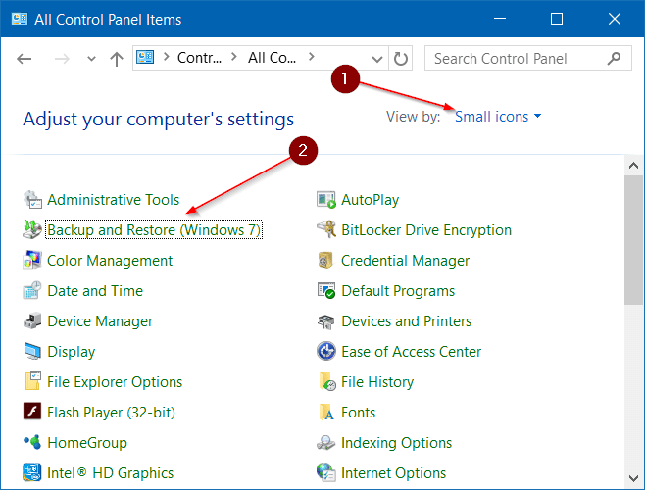Screen dimensions: 645x490
Task: Click the BitLocker Drive Encryption icon
Action: pyautogui.click(x=326, y=229)
